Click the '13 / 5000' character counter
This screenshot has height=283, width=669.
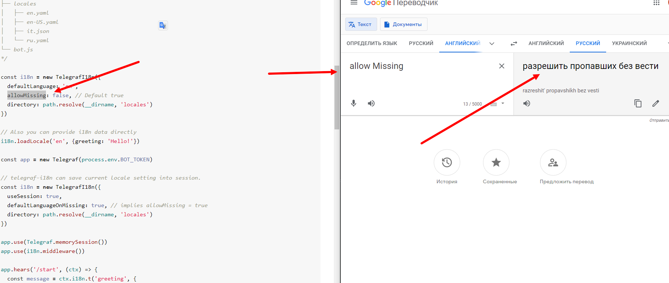(472, 104)
